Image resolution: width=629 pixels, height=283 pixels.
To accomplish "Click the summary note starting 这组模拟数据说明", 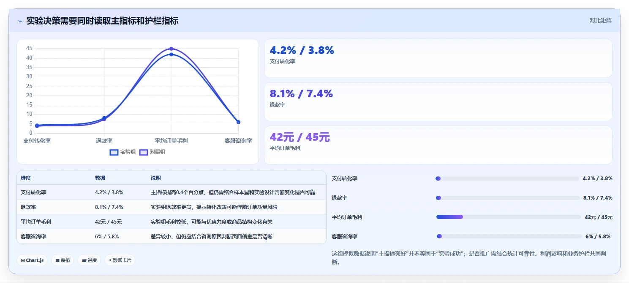I will click(470, 258).
